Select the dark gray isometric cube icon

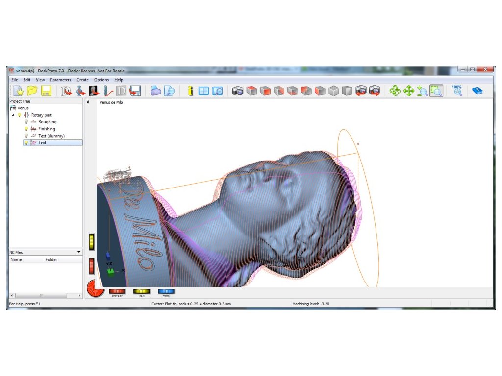(x=347, y=91)
